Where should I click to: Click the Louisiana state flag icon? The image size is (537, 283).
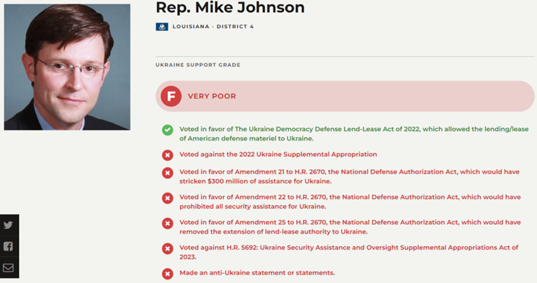click(162, 27)
